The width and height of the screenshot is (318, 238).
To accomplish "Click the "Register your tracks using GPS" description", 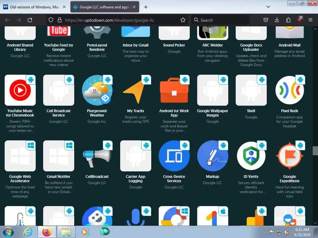I will [x=135, y=119].
